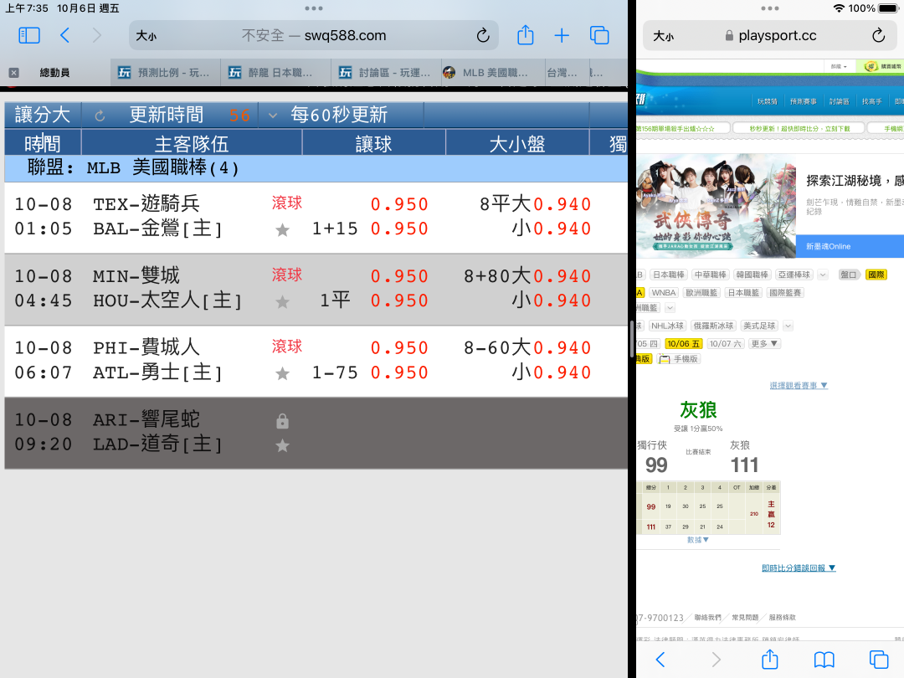Open the 武俠傳奇 ad banner
Viewport: 904px width, 678px height.
point(716,205)
